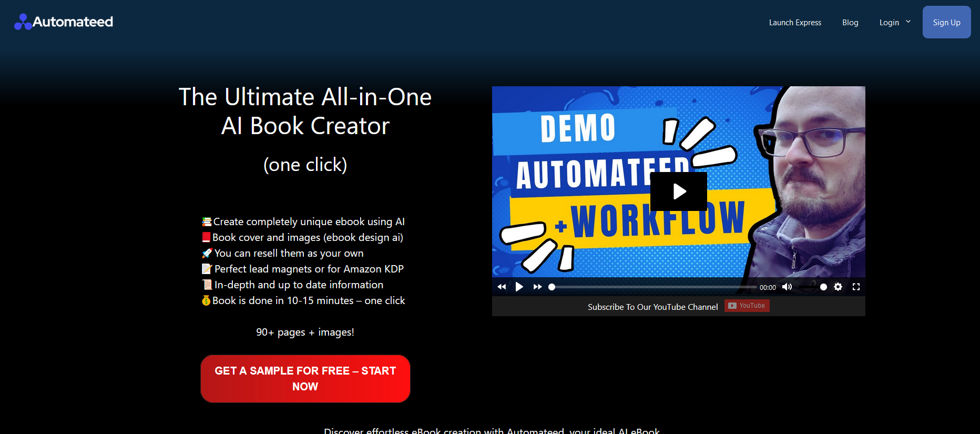Viewport: 980px width, 434px height.
Task: Click the Automateed brand name text
Action: 73,22
